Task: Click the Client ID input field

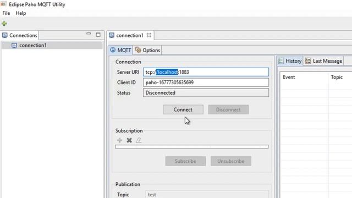Action: click(206, 82)
